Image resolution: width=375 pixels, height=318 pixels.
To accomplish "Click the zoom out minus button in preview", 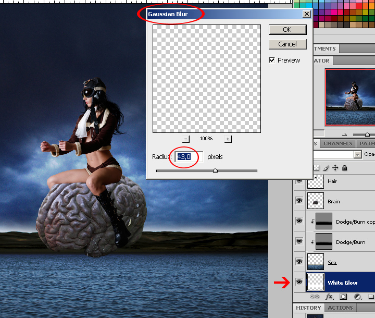I will (186, 139).
